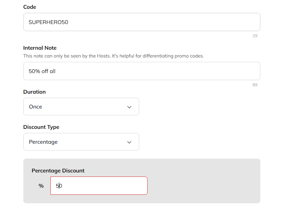This screenshot has width=283, height=210.
Task: Click the Discount Type dropdown chevron arrow
Action: click(x=129, y=142)
